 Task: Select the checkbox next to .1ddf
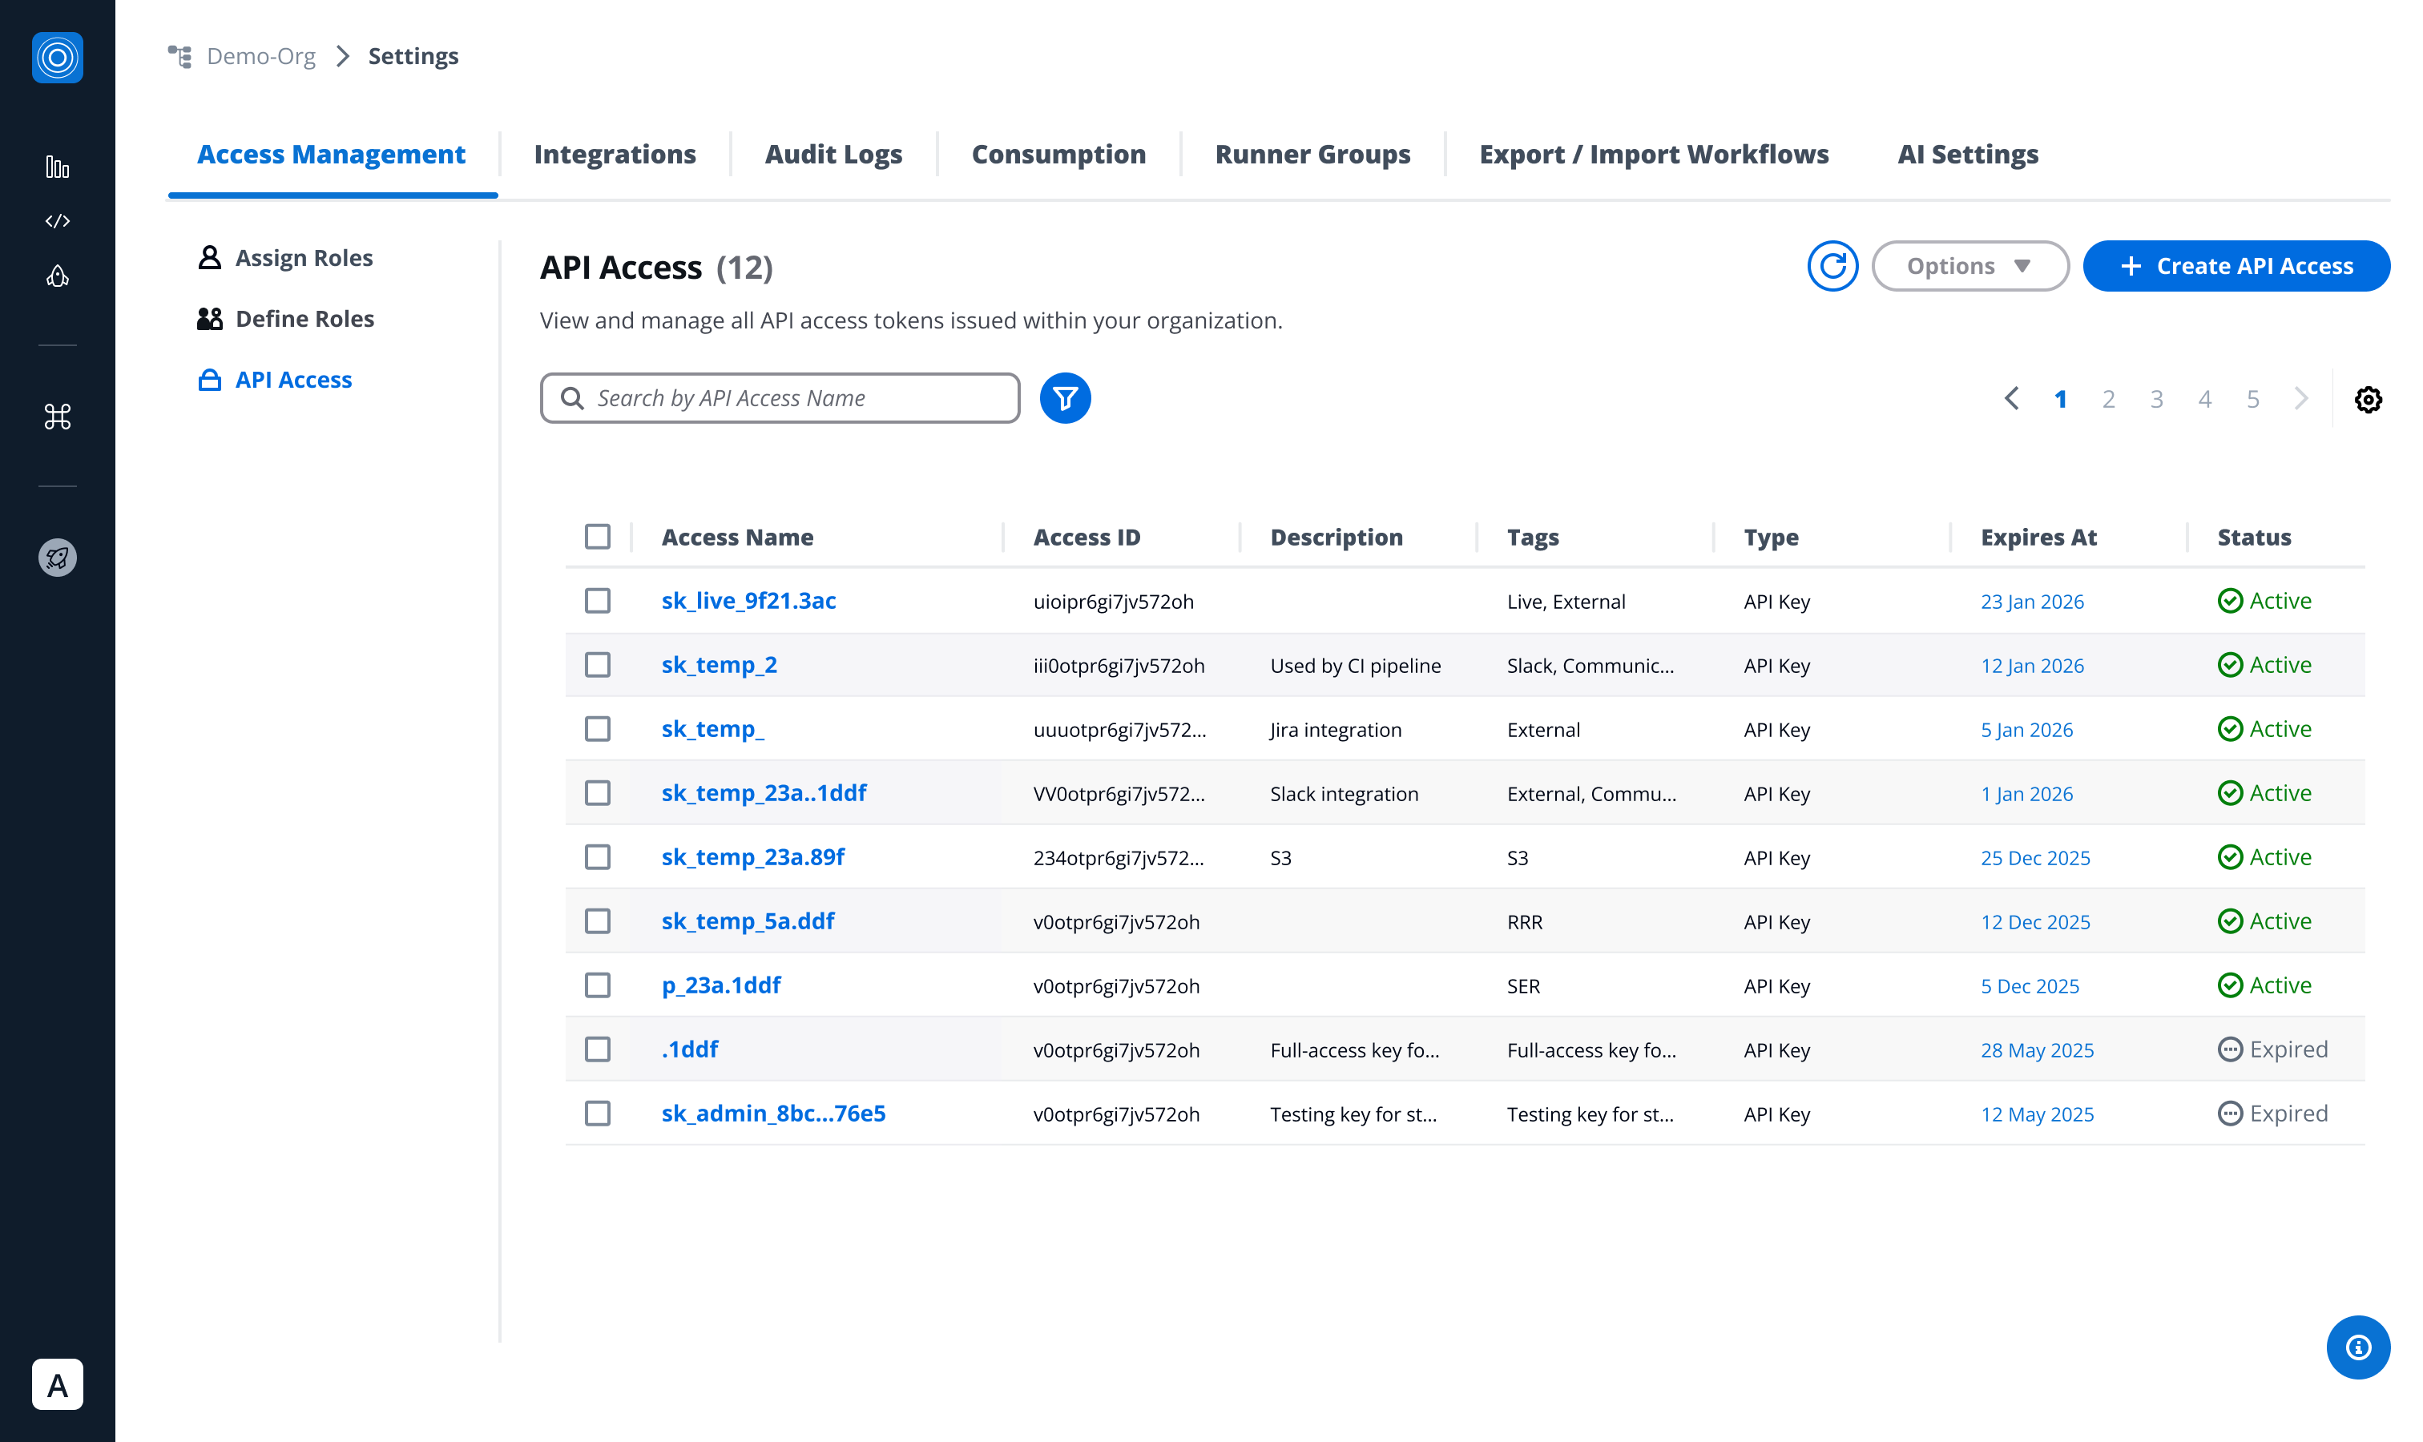pos(597,1049)
